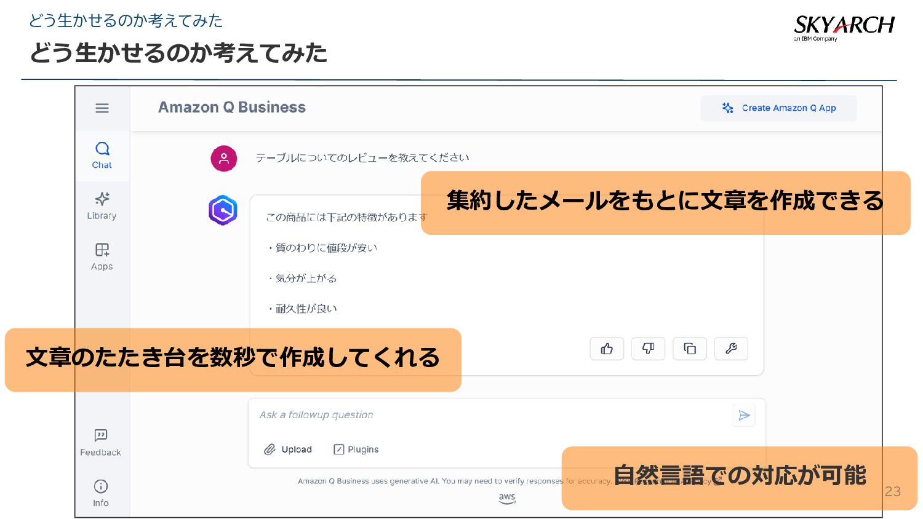Click Upload to attach a file
Viewport: 923px width, 519px height.
click(288, 450)
